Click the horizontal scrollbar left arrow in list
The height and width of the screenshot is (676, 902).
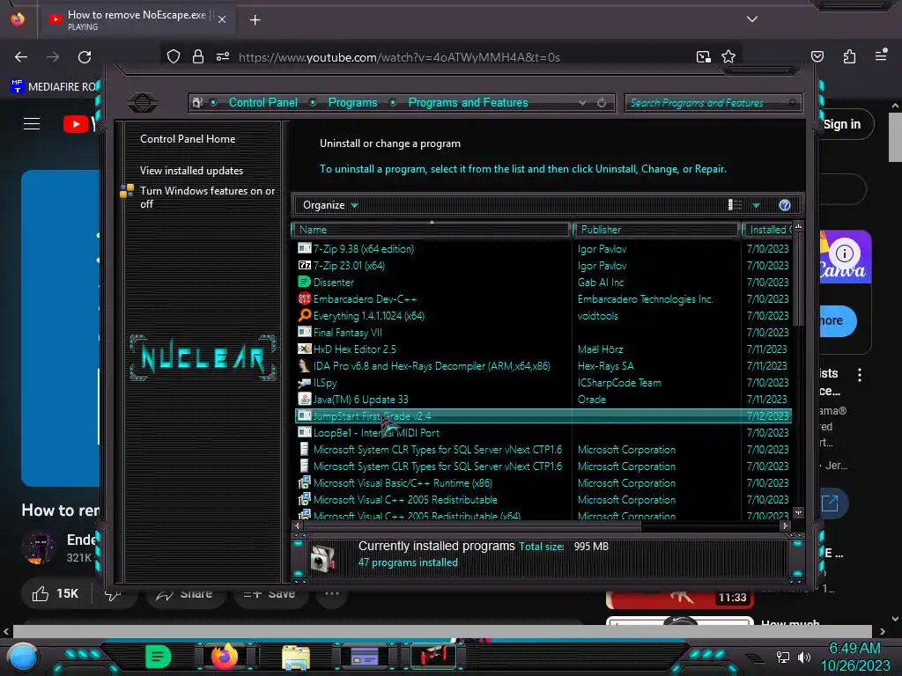pos(298,525)
